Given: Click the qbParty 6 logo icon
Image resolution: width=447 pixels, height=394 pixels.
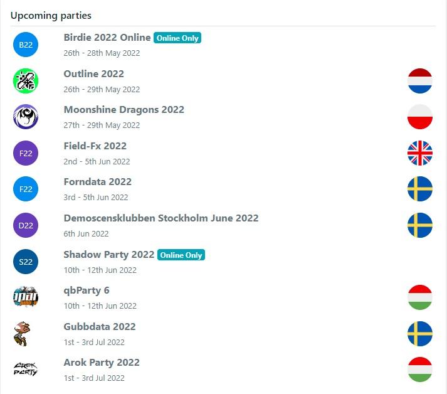Looking at the screenshot, I should pos(26,297).
